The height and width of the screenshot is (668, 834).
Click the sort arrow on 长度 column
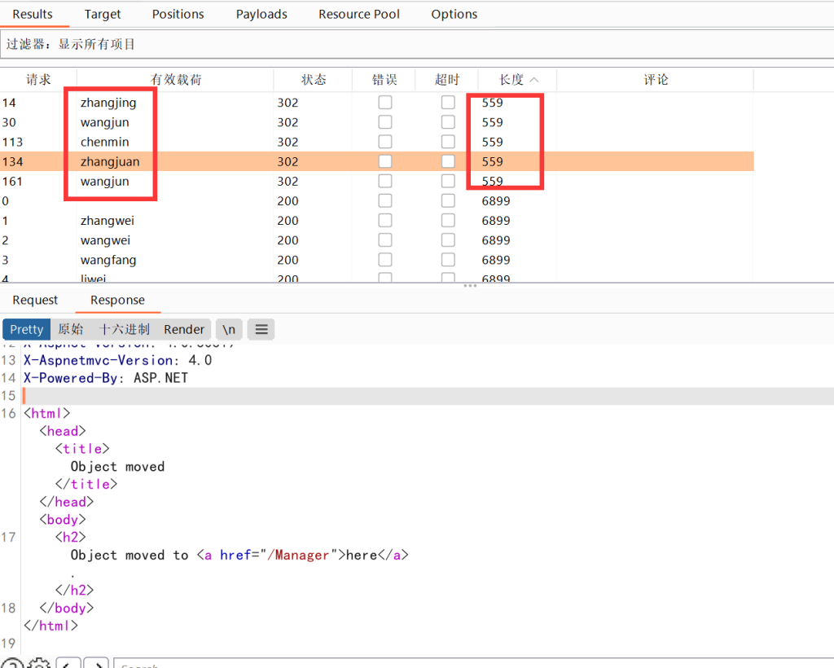pyautogui.click(x=534, y=80)
